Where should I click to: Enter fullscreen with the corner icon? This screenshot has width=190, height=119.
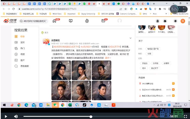tap(185, 116)
